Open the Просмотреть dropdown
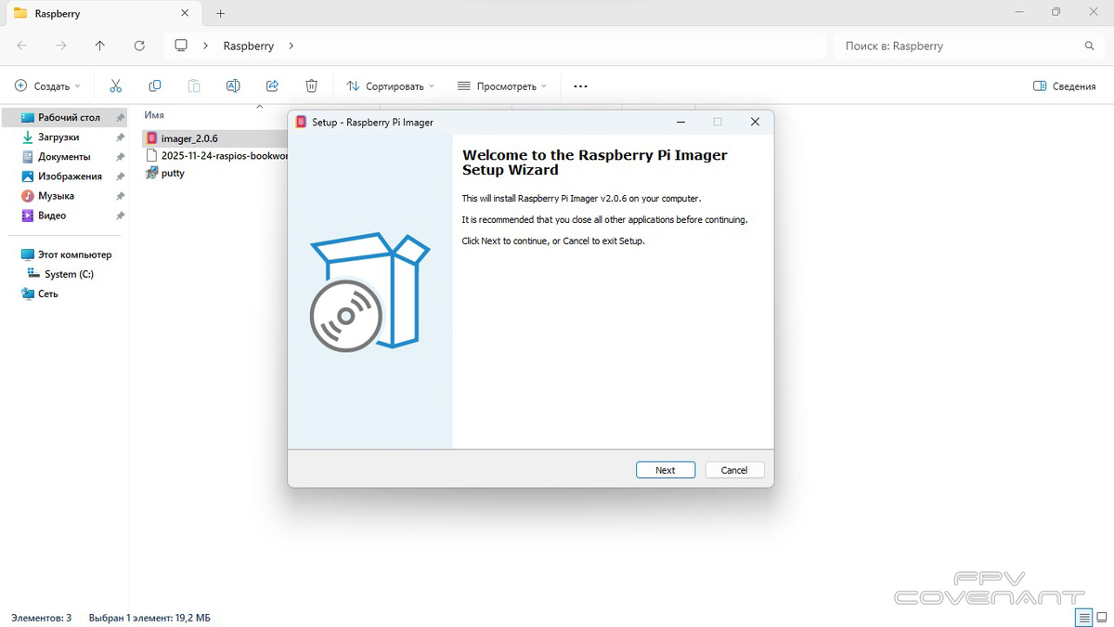This screenshot has height=627, width=1114. pos(502,85)
